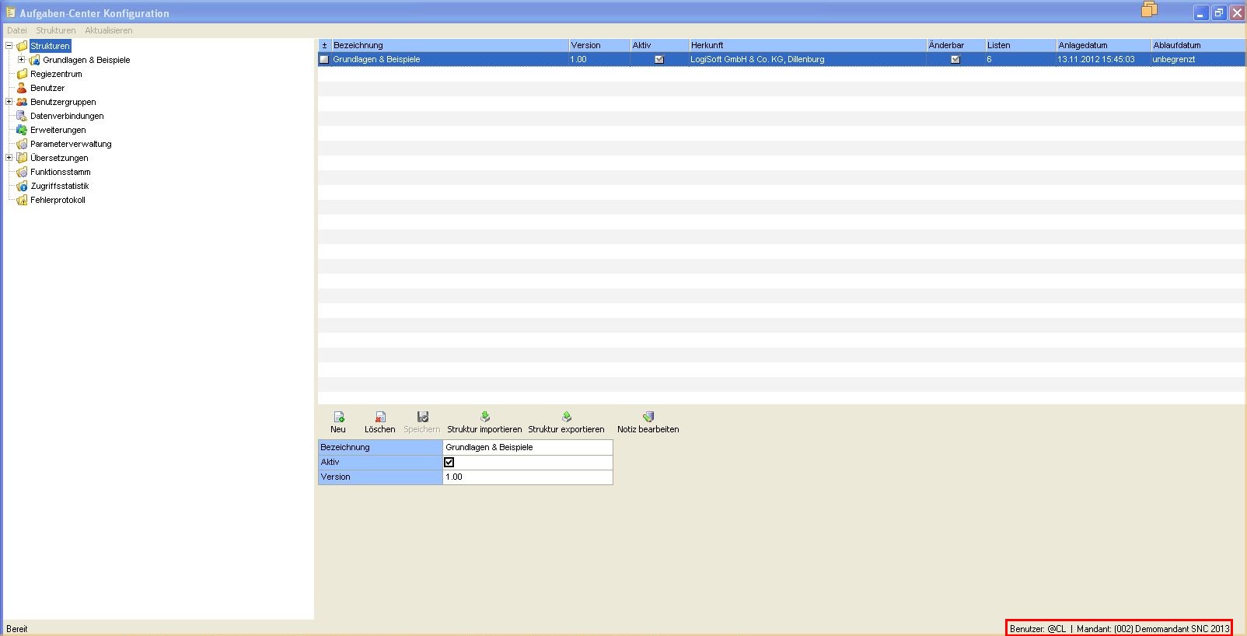Click the Regiezentrum folder icon
Screen dimensions: 1247x636
[22, 74]
